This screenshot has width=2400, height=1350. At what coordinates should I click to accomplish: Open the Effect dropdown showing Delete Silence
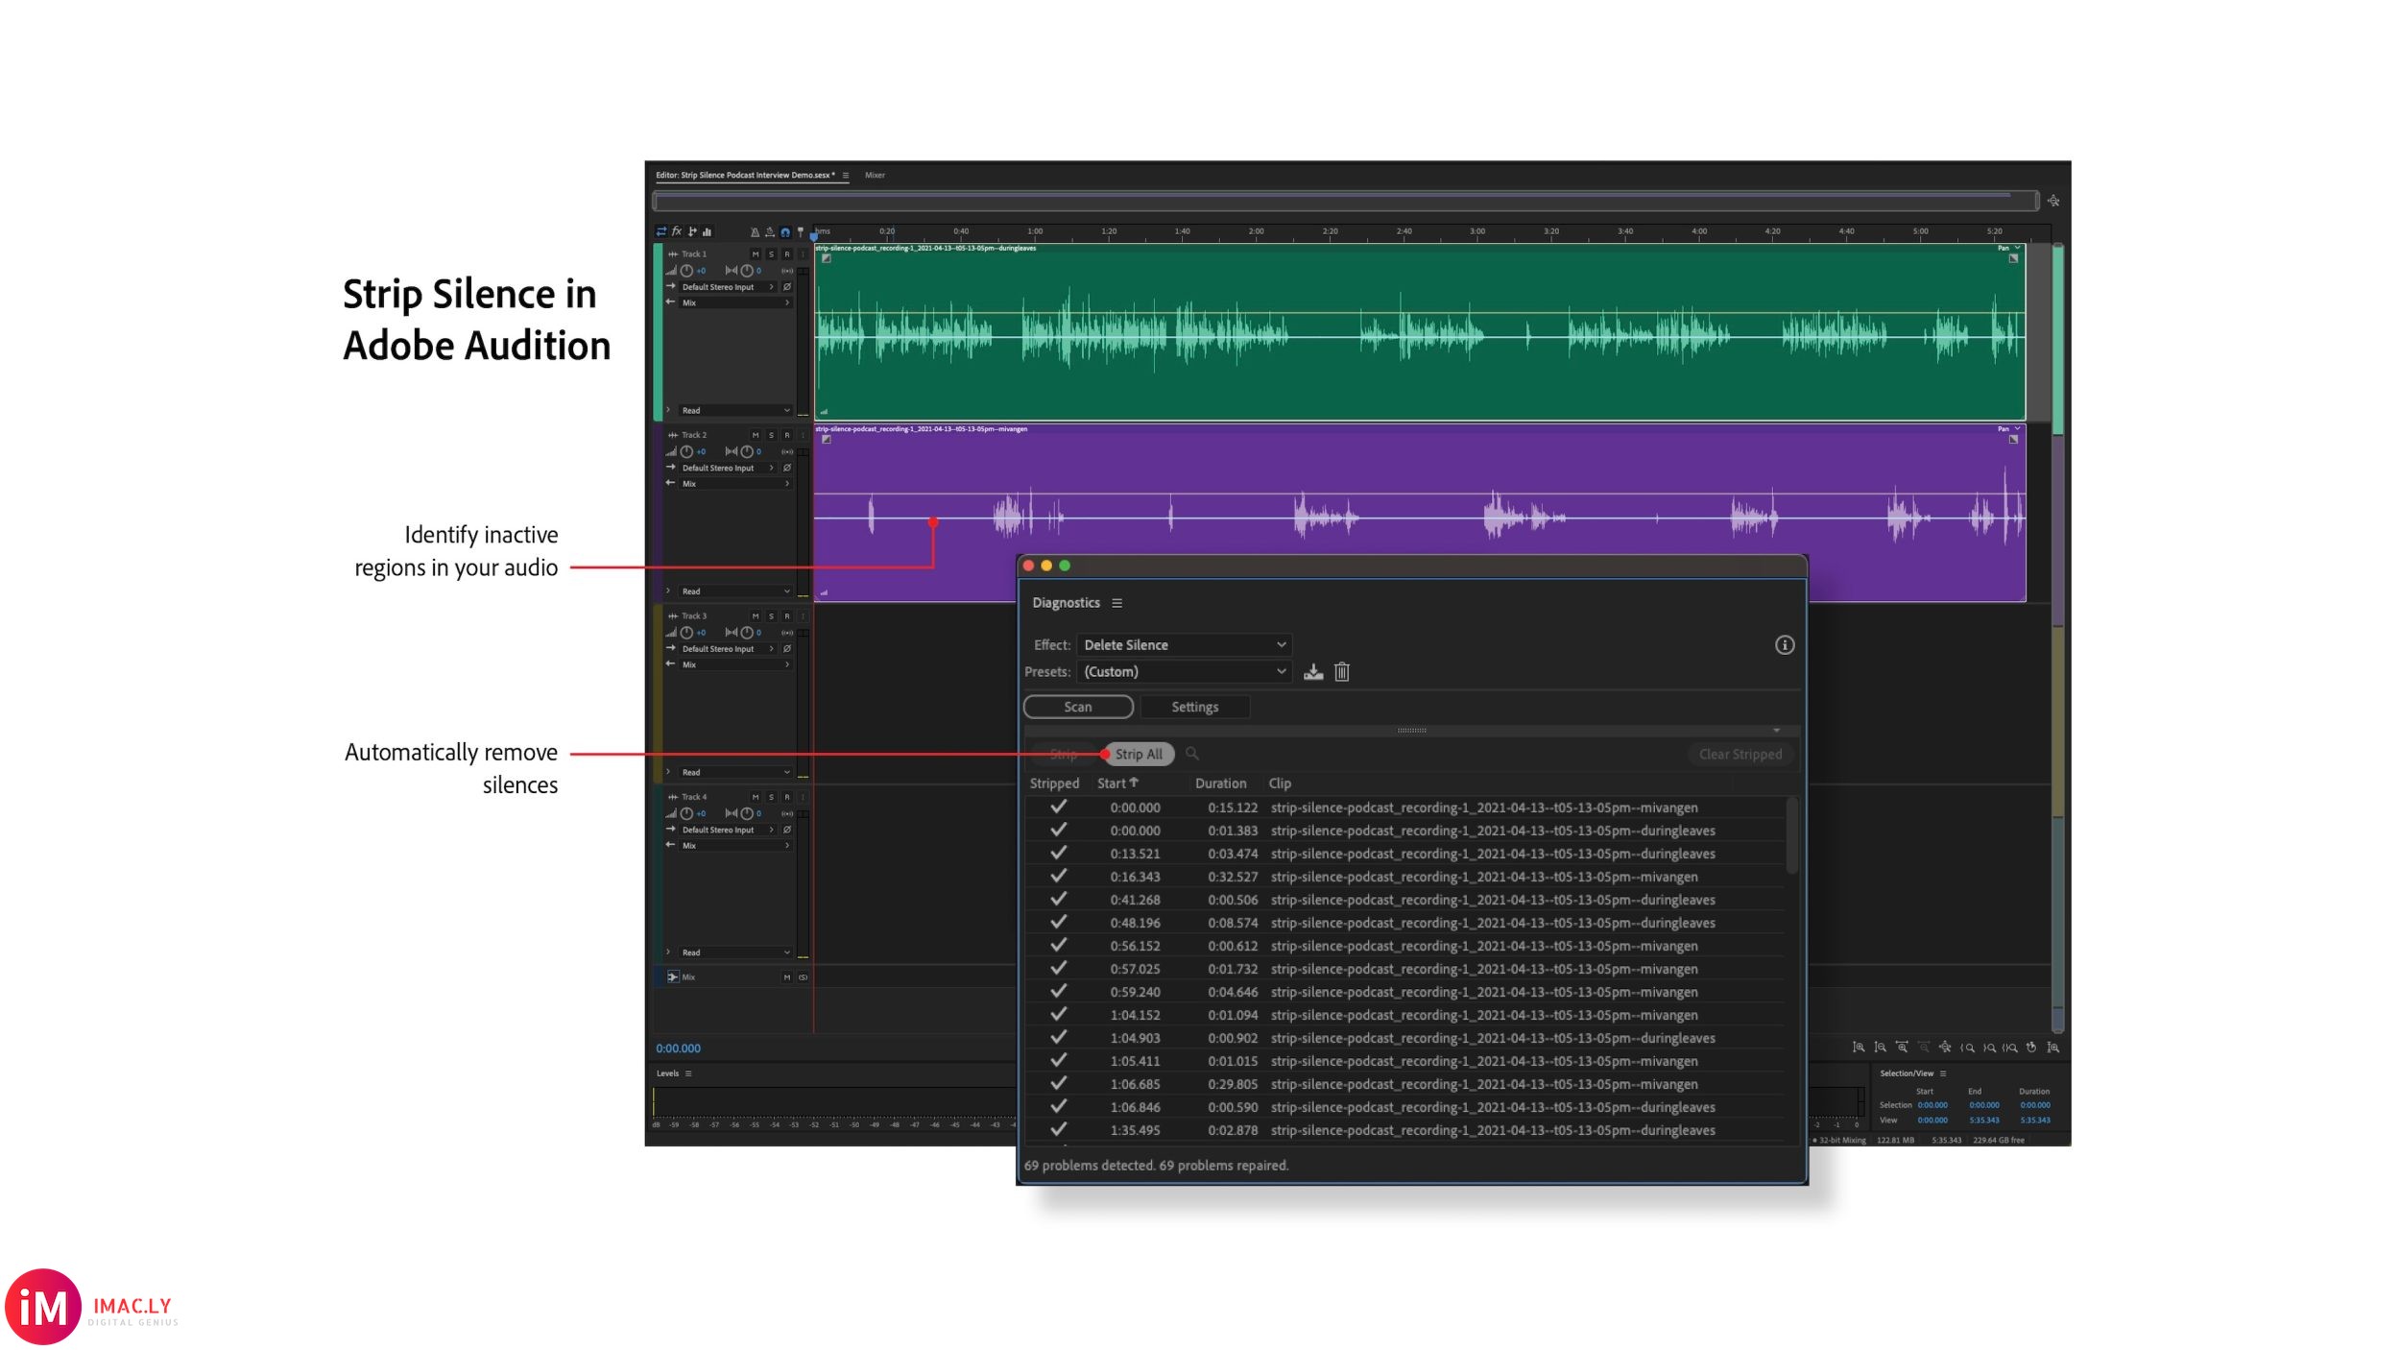(x=1185, y=645)
